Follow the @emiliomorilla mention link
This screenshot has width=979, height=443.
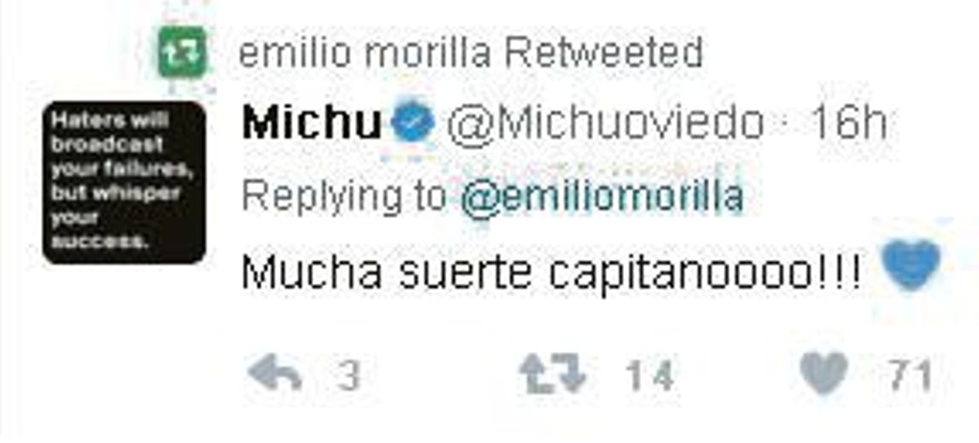click(x=601, y=198)
